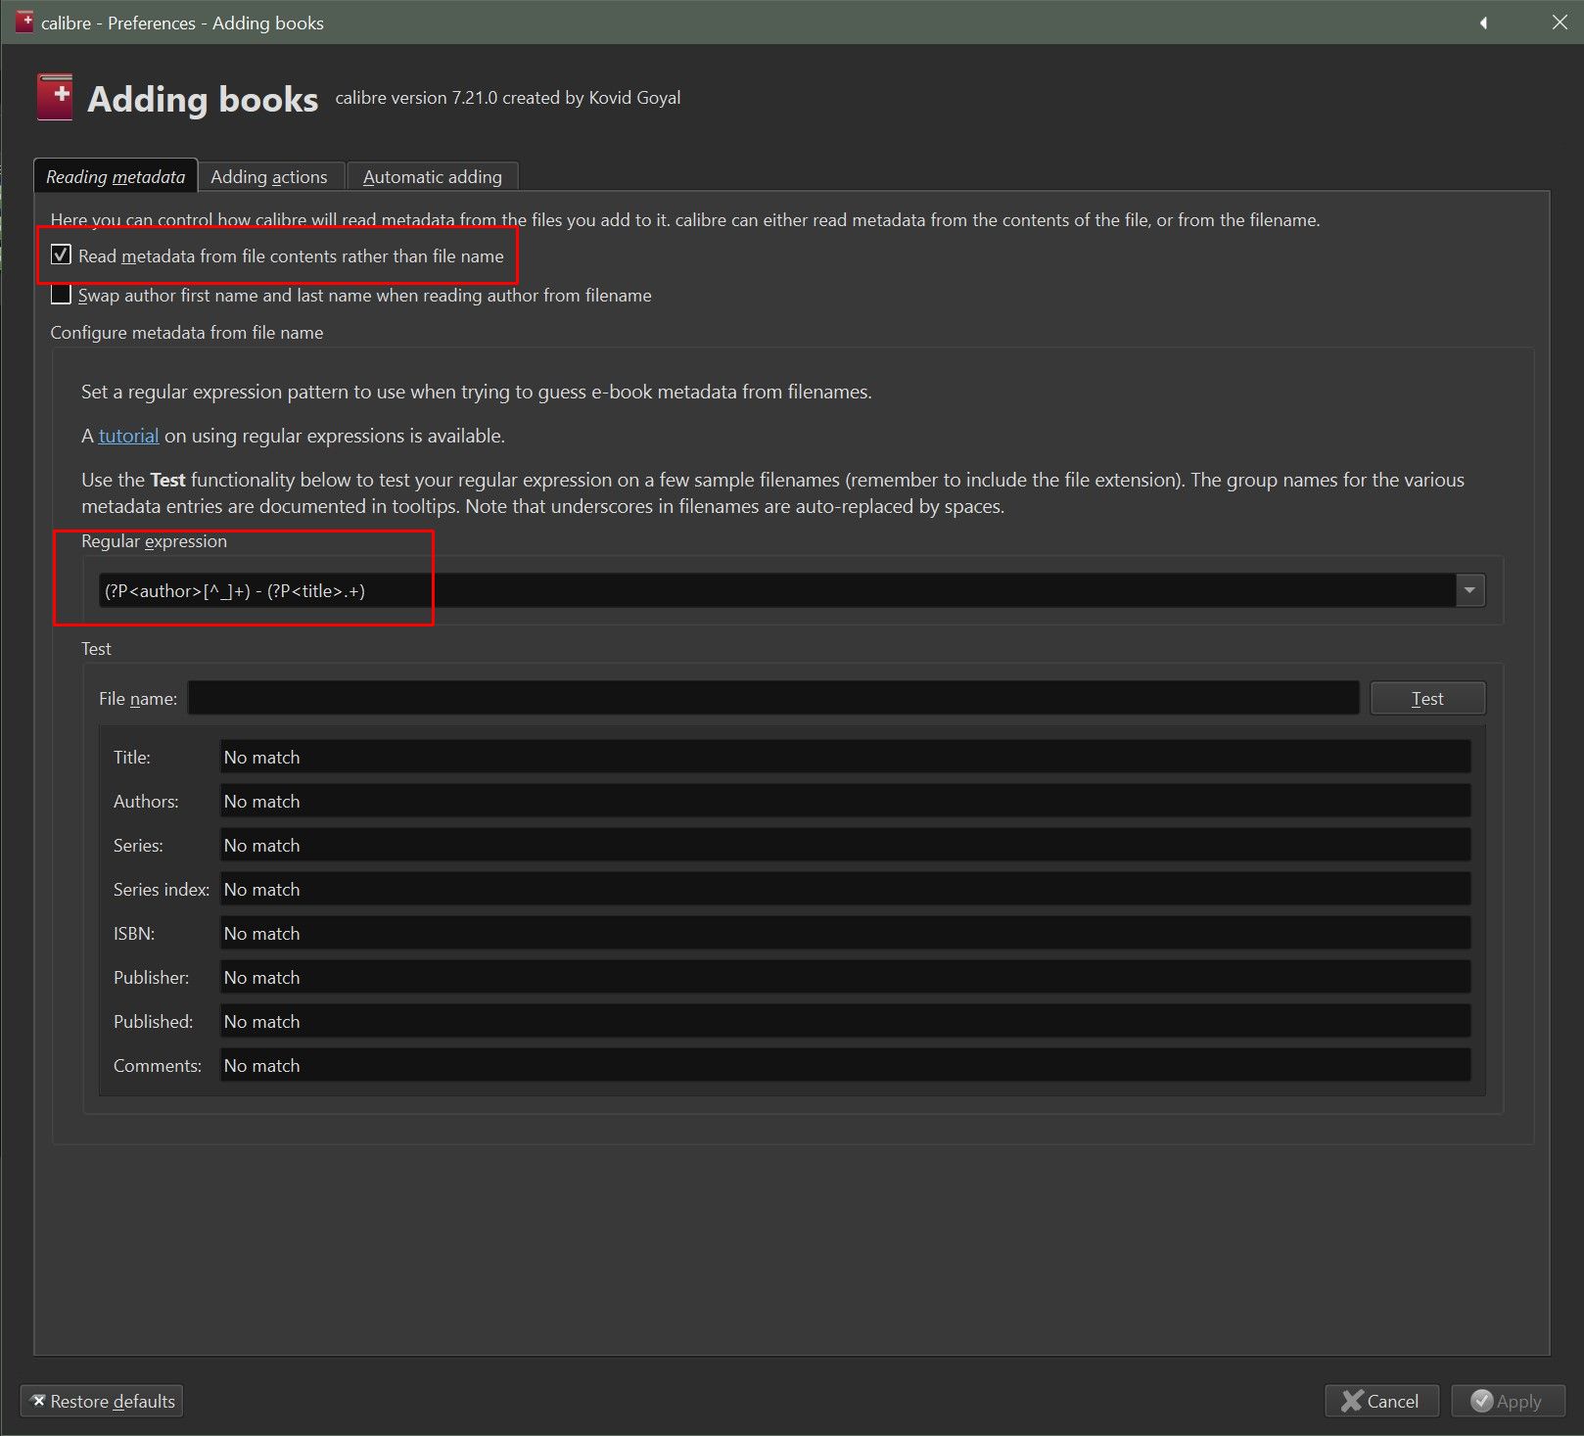This screenshot has width=1584, height=1436.
Task: Click the Published result field
Action: pyautogui.click(x=845, y=1021)
